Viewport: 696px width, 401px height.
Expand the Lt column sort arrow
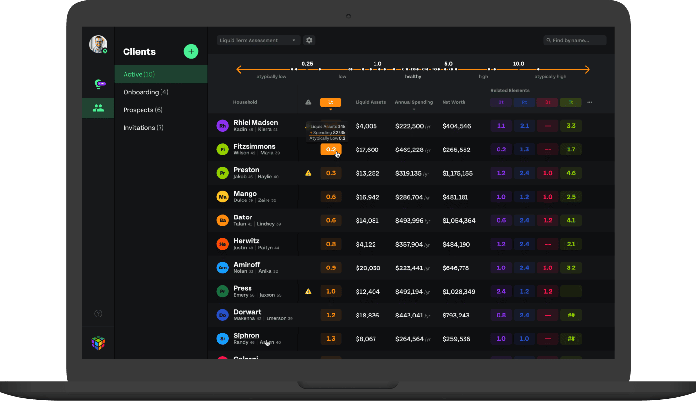point(330,110)
